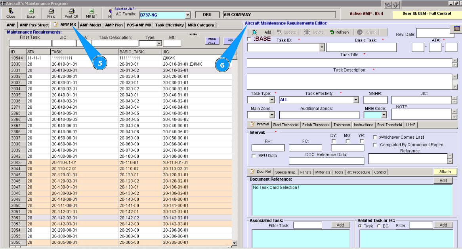The image size is (462, 249).
Task: Open the MR Eff spreadsheet icon
Action: coord(92,11)
